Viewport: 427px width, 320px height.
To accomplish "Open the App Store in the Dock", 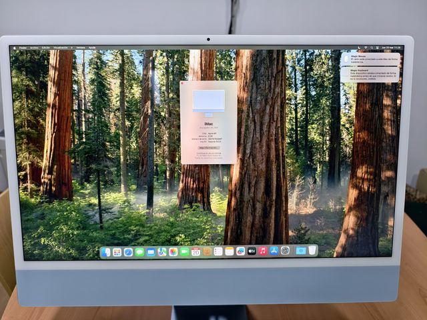I will tap(274, 251).
